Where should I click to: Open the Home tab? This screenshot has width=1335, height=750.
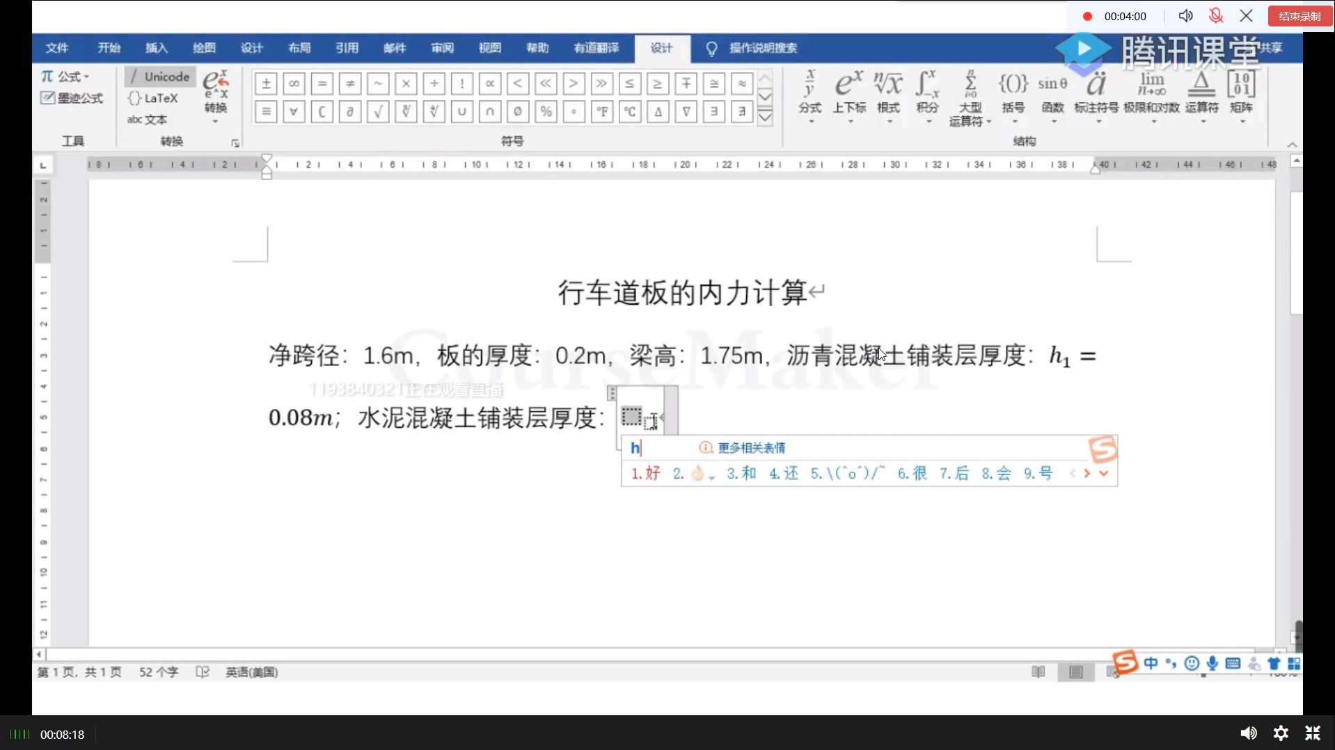(x=109, y=47)
